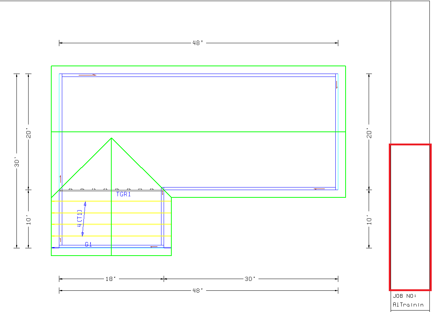Click the bottom 30' horizontal dimension text
The height and width of the screenshot is (312, 432).
point(250,279)
